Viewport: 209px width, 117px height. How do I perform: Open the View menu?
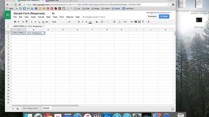pyautogui.click(x=26, y=17)
